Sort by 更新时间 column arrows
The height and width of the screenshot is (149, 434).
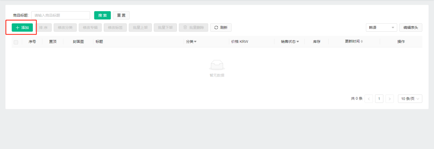(362, 42)
